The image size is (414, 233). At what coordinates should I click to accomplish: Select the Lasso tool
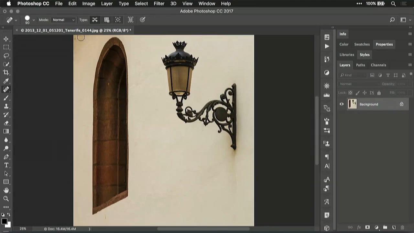pyautogui.click(x=6, y=56)
